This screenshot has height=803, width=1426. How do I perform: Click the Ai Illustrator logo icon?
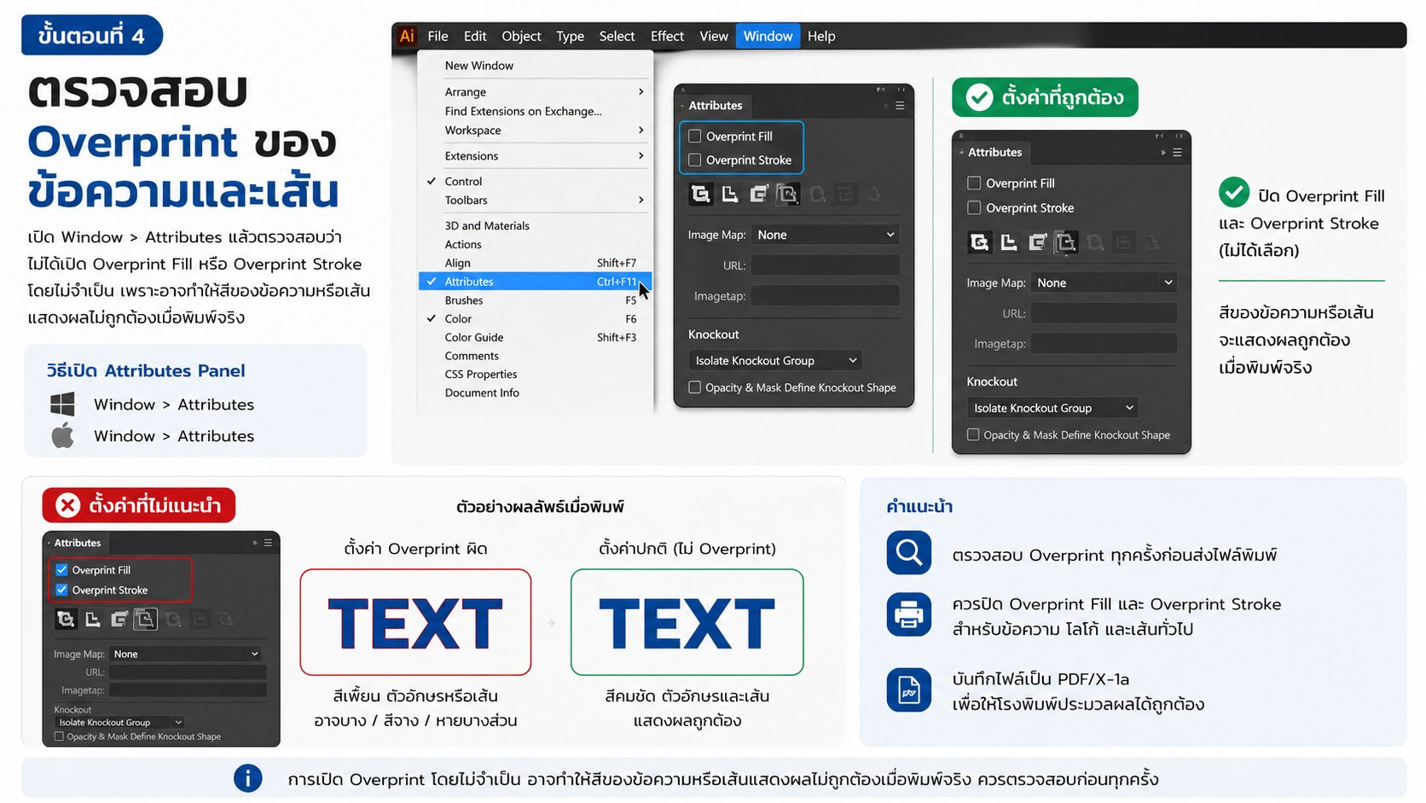[x=407, y=36]
